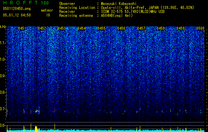Click the 0500 time marker
Viewport: 208px width, 132px height.
click(x=200, y=28)
